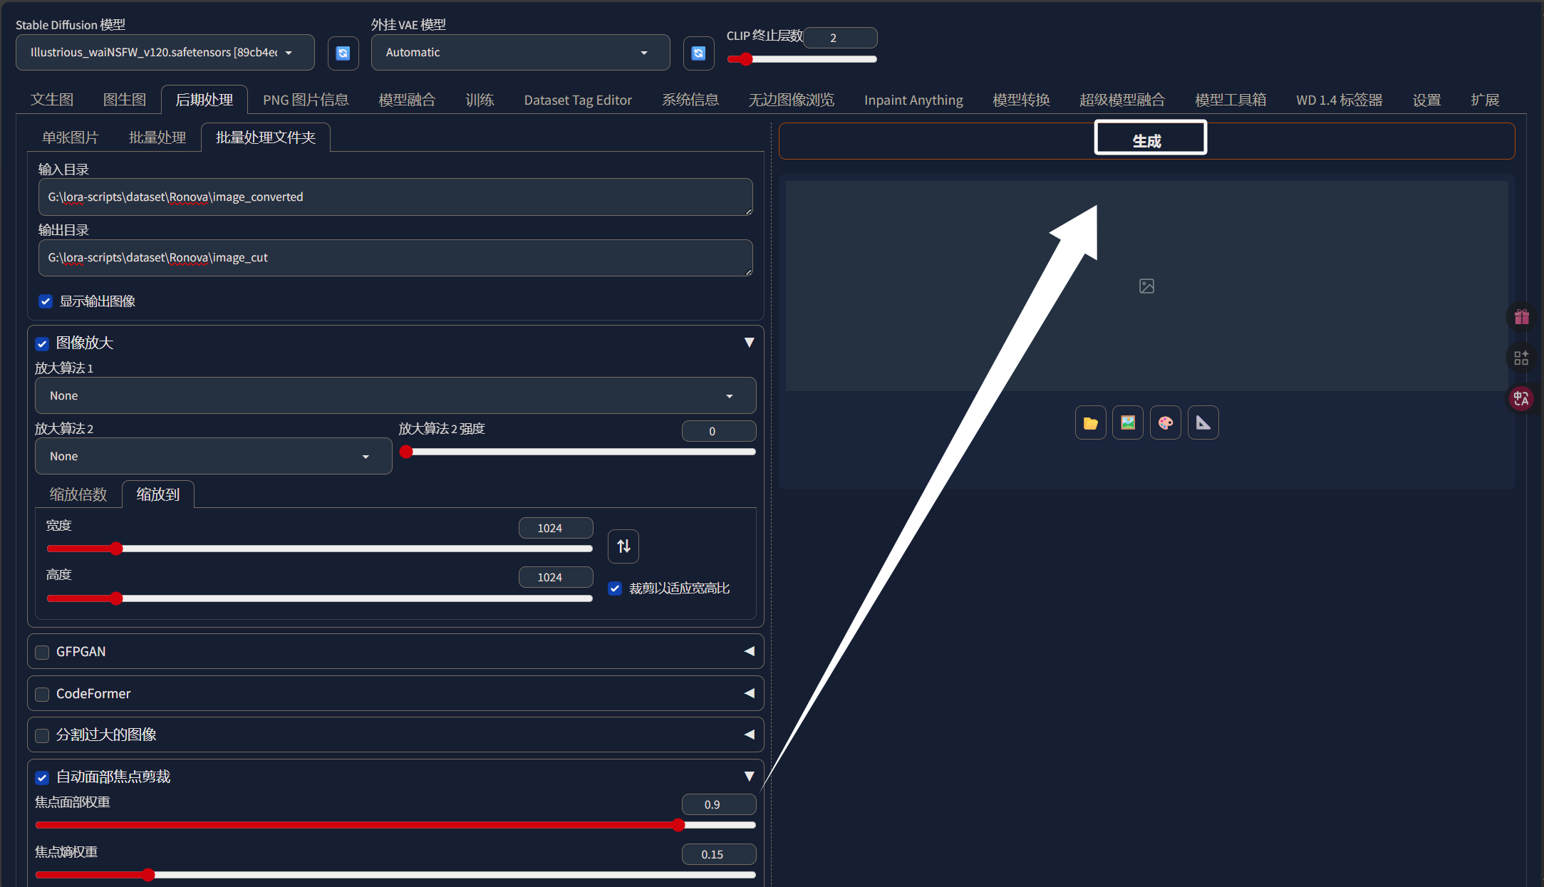Open the 超级模型融合 tab
Image resolution: width=1544 pixels, height=887 pixels.
pyautogui.click(x=1122, y=100)
